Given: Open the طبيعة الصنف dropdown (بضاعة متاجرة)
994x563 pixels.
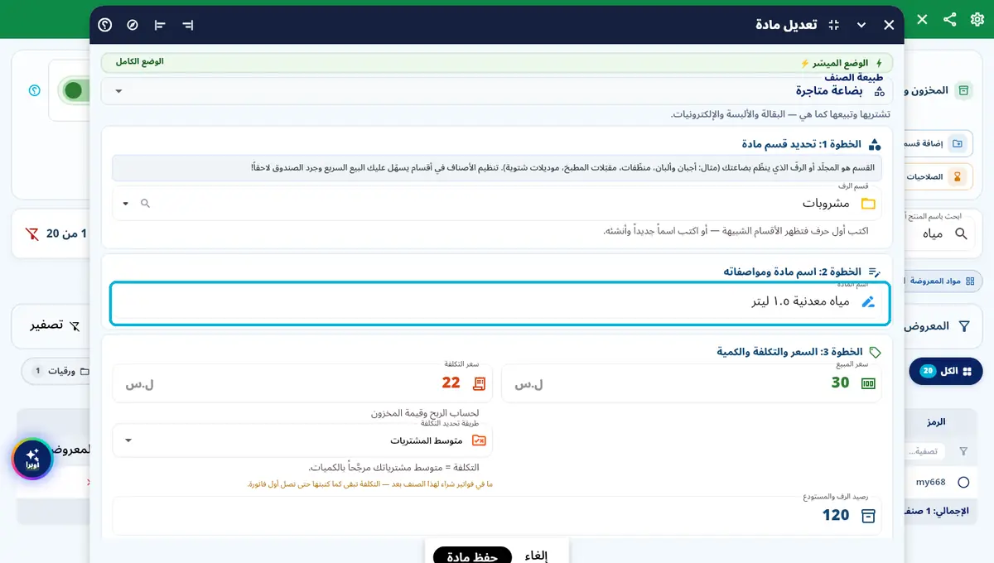Looking at the screenshot, I should point(497,90).
